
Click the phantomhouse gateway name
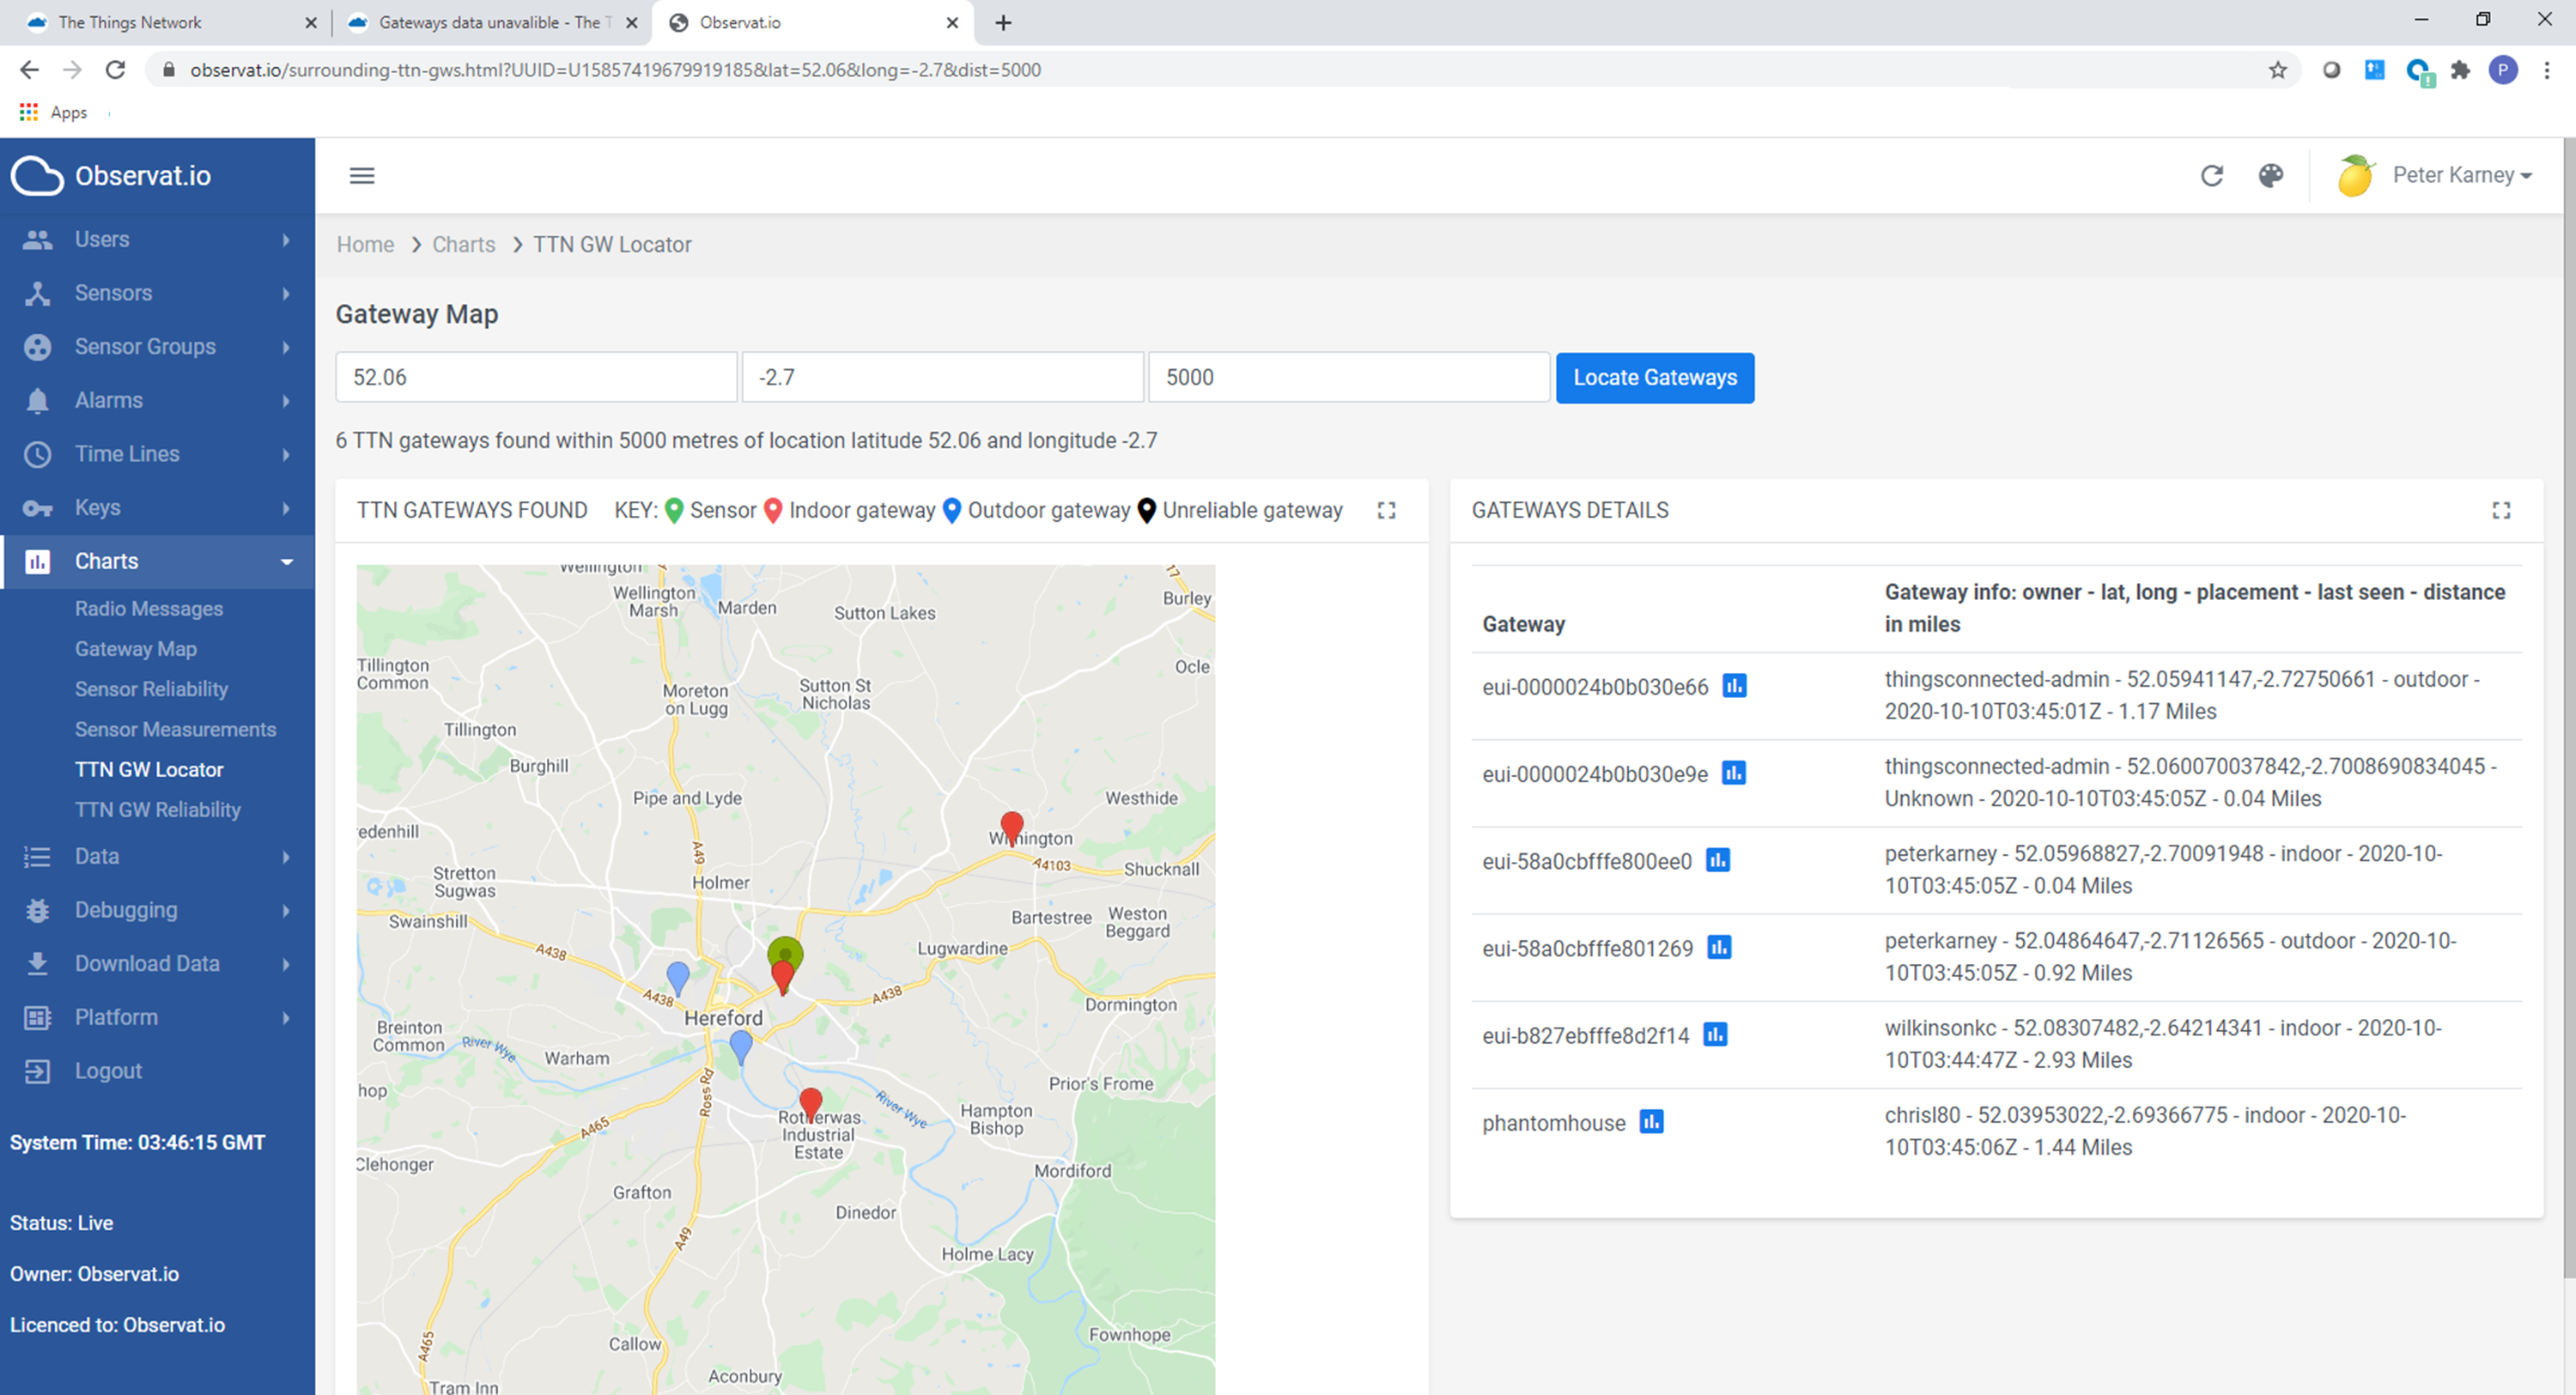pos(1554,1122)
